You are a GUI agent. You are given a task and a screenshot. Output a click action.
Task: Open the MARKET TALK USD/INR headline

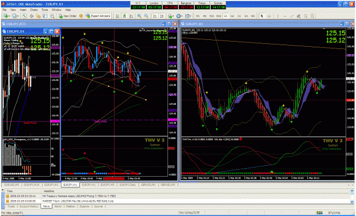[78, 201]
